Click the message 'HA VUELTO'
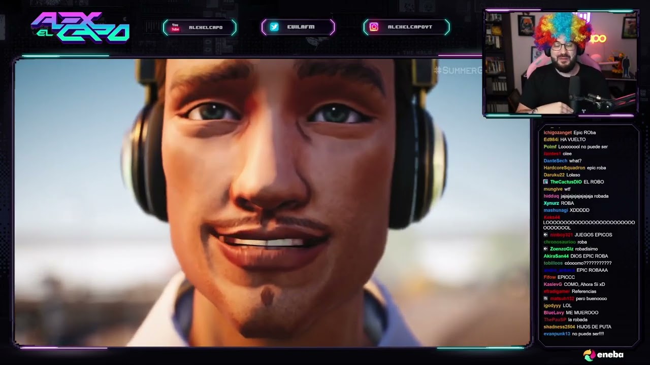 pyautogui.click(x=573, y=139)
